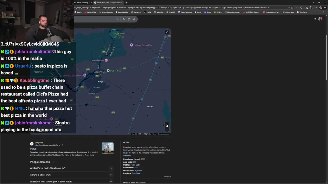
Task: Open the Free State province link
Action: (136, 173)
